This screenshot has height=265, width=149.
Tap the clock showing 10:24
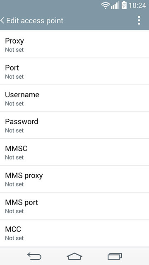137,5
